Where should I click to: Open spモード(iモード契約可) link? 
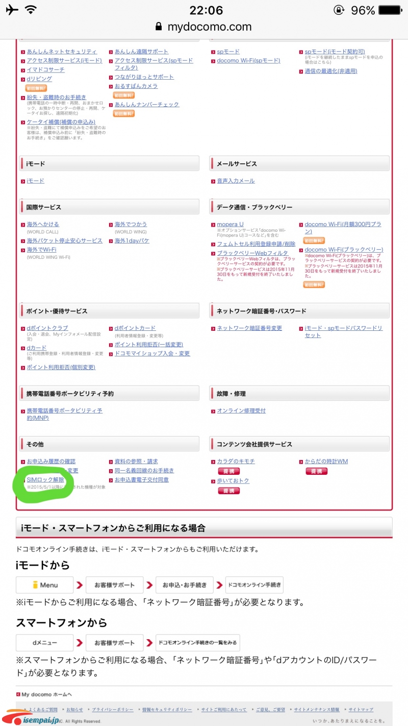click(x=335, y=52)
